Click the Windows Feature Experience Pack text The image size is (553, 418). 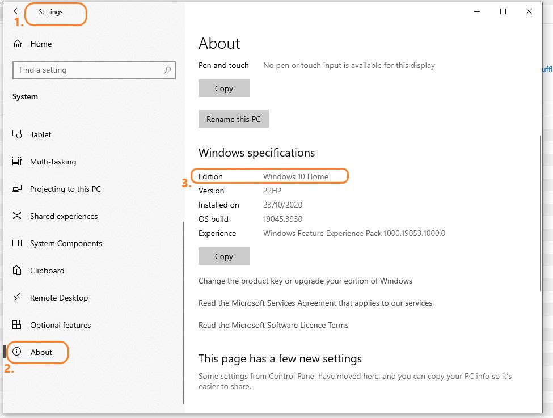tap(354, 233)
